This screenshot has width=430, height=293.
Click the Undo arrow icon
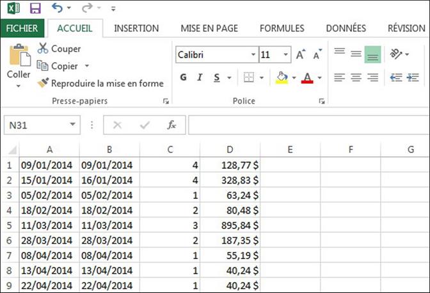click(58, 8)
